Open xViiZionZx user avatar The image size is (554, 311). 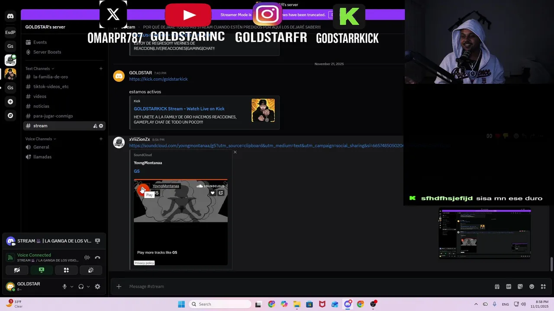(119, 143)
